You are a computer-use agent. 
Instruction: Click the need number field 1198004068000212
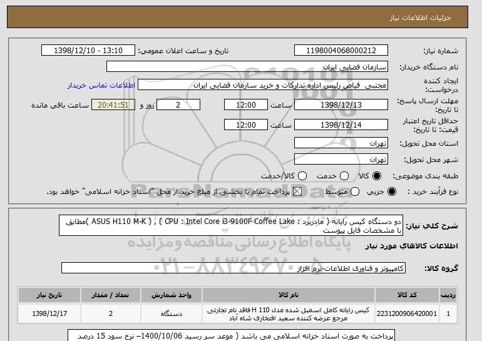tap(341, 51)
